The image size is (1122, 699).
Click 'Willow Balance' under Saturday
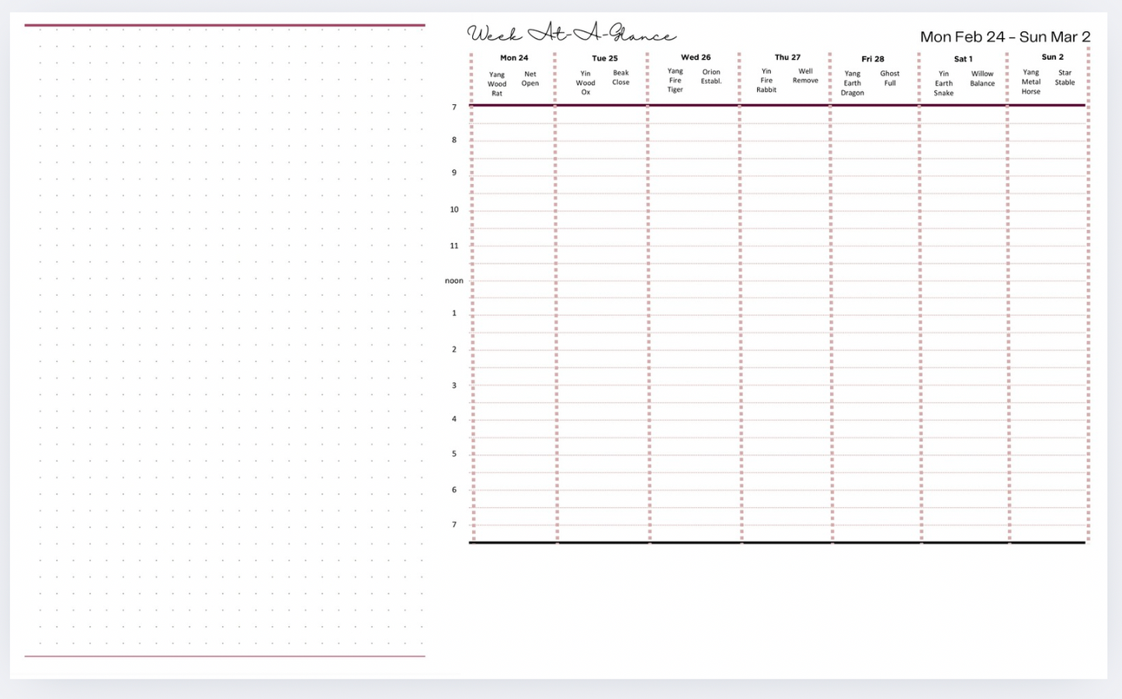(x=982, y=78)
